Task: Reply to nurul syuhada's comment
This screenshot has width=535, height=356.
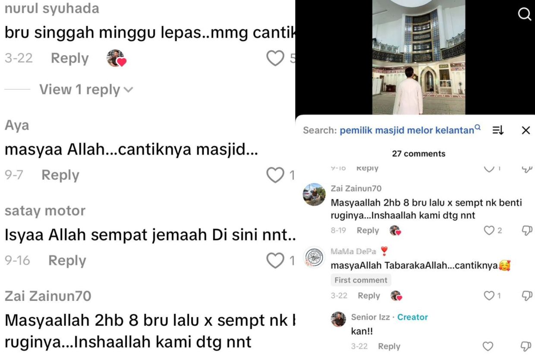Action: coord(70,58)
